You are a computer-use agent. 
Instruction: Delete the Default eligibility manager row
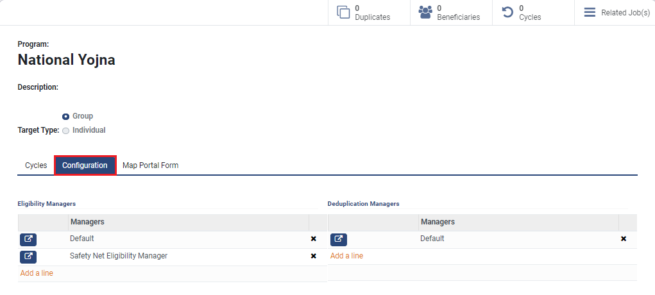[314, 239]
